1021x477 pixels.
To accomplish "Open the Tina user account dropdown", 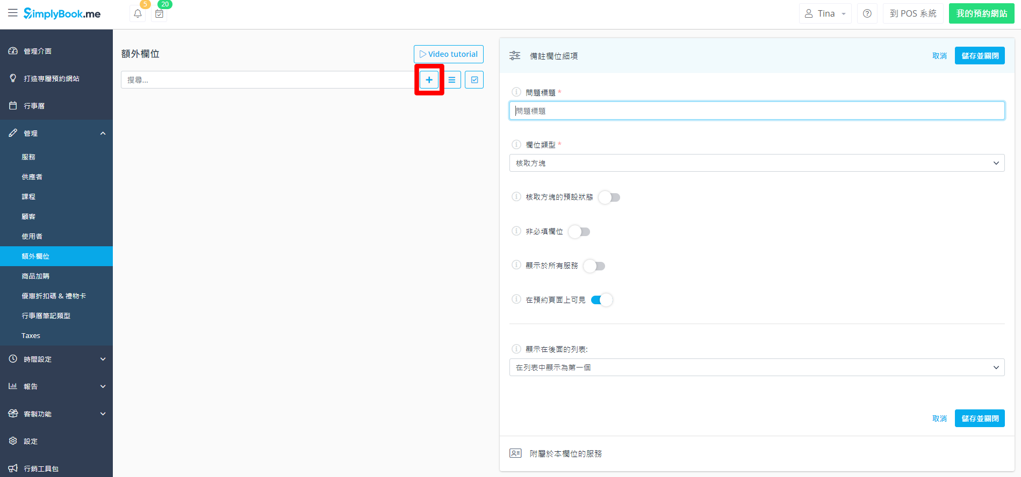I will click(x=825, y=13).
